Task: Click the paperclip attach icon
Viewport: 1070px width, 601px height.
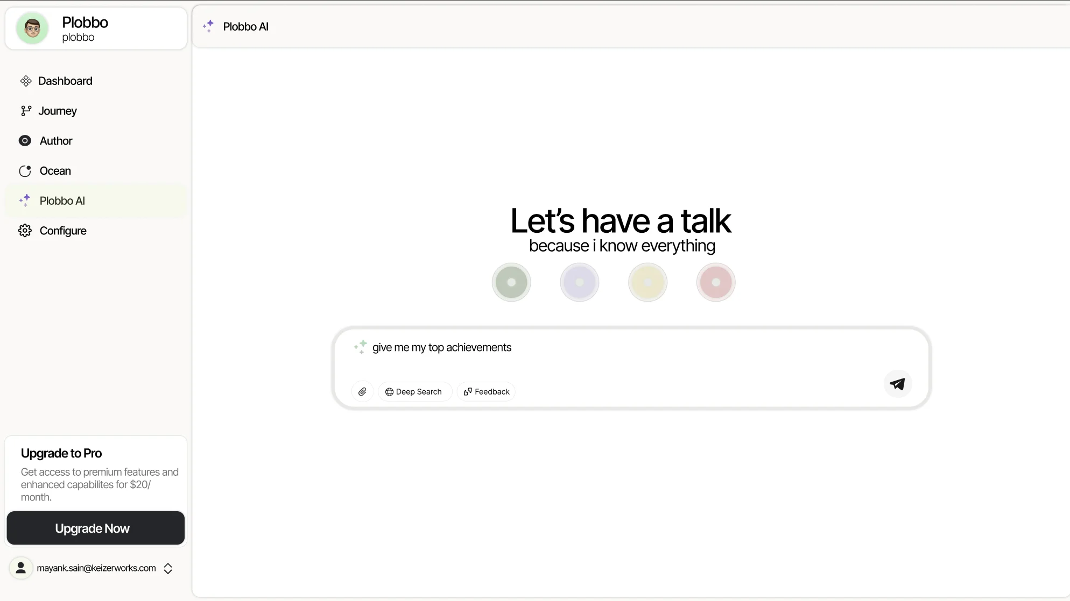Action: (362, 391)
